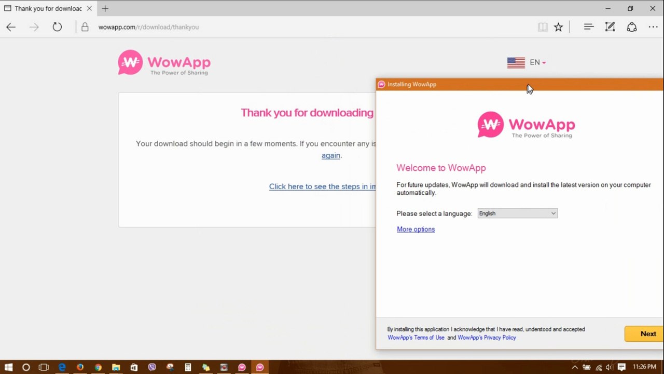Open Calculator from the taskbar
Viewport: 664px width, 374px height.
pyautogui.click(x=188, y=367)
